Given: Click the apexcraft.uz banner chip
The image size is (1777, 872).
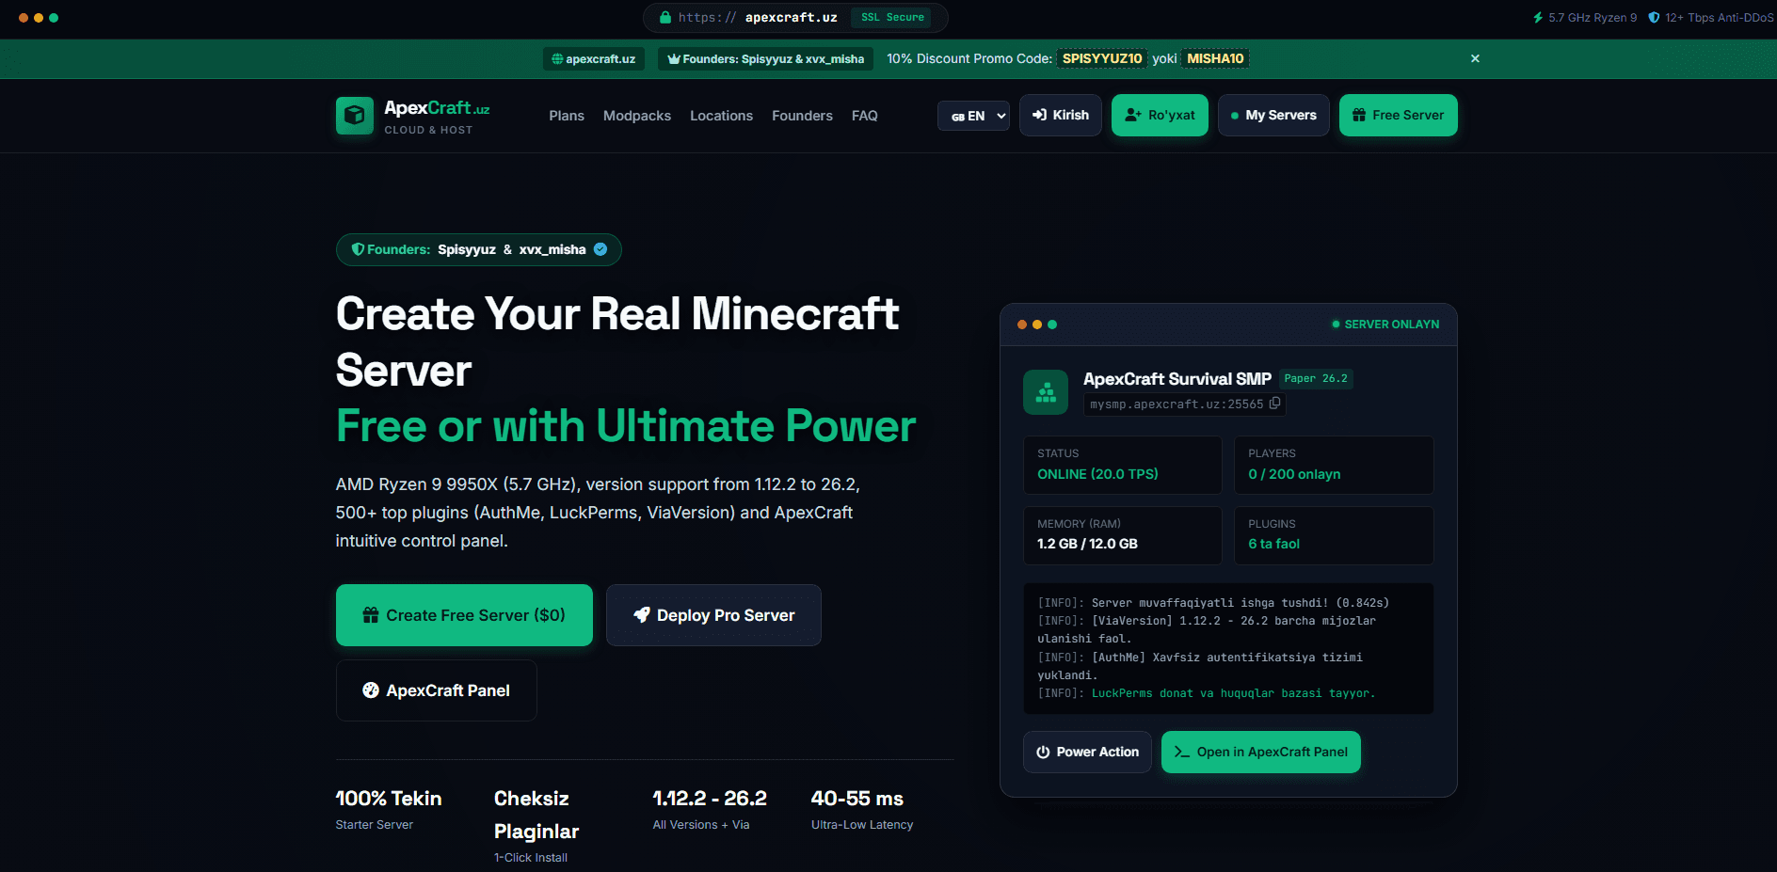Looking at the screenshot, I should click(594, 59).
